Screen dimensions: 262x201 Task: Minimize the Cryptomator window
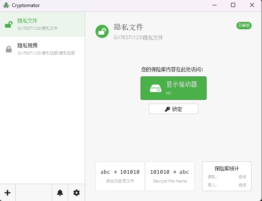point(214,5)
